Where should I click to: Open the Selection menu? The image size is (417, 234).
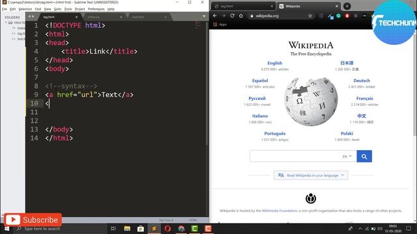(x=25, y=9)
